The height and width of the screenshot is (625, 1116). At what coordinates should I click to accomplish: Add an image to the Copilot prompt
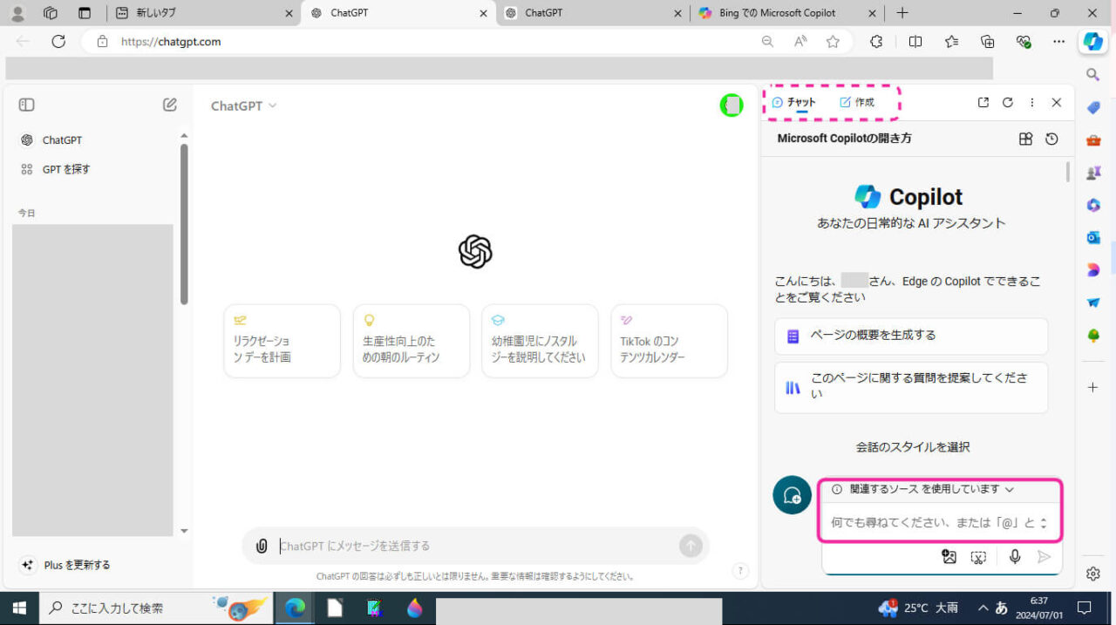949,557
